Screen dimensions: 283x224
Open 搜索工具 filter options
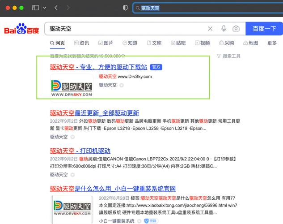[x=228, y=56]
